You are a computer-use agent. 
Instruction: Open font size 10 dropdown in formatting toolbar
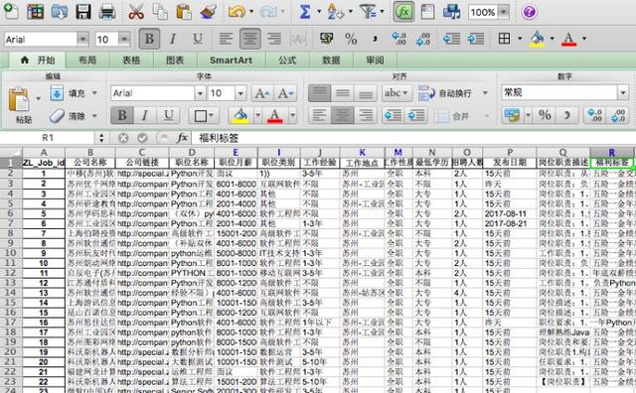[x=124, y=39]
